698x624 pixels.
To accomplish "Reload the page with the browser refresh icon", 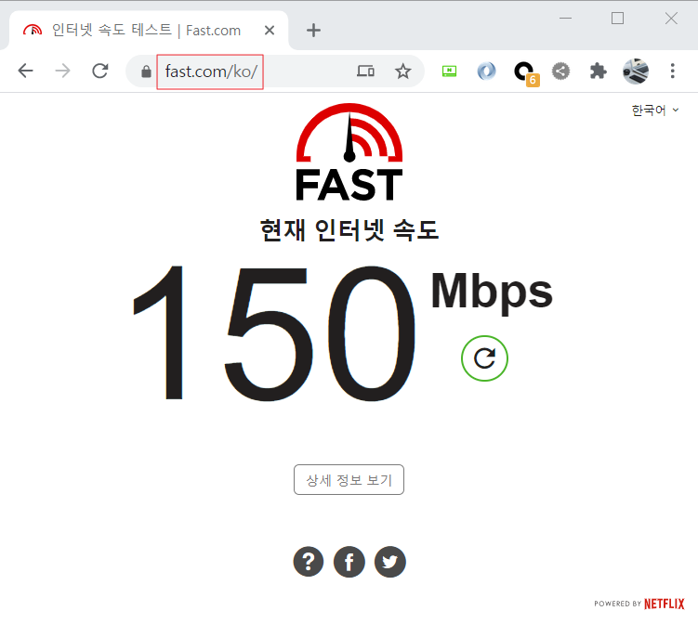I will 100,71.
